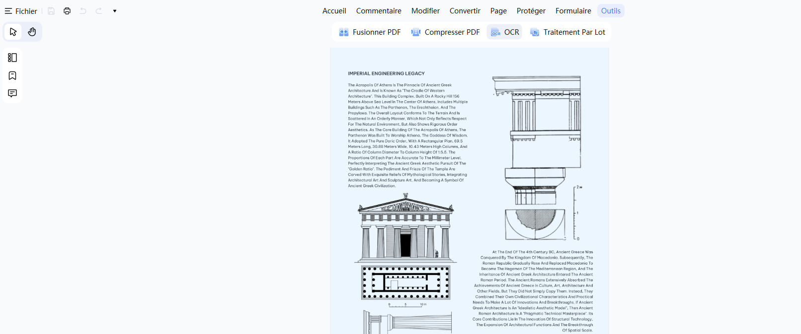Switch to the Protéger tab

(x=531, y=11)
